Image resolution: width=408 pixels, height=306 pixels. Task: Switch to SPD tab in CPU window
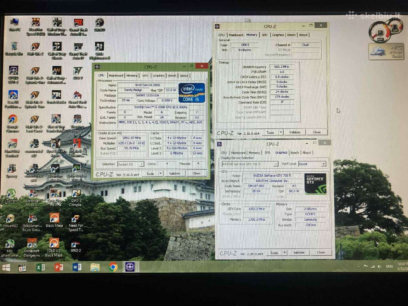point(145,75)
